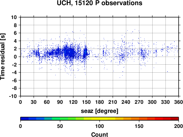
Task: Click the y-axis tick label '-4'
Action: coord(14,72)
